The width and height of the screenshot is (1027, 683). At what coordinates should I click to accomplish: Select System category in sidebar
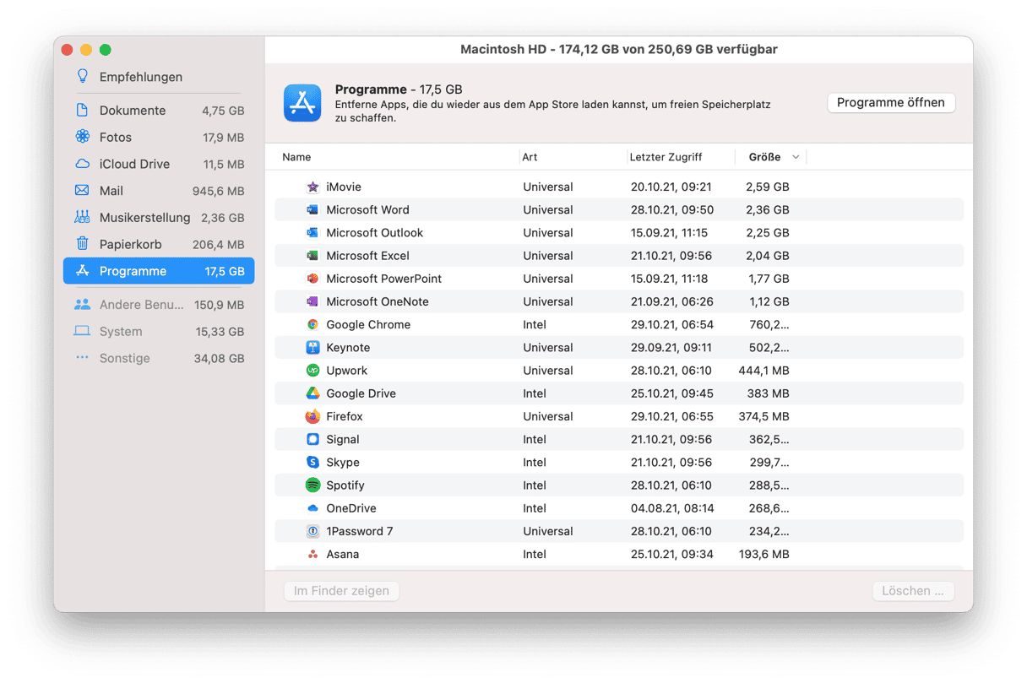pos(159,332)
